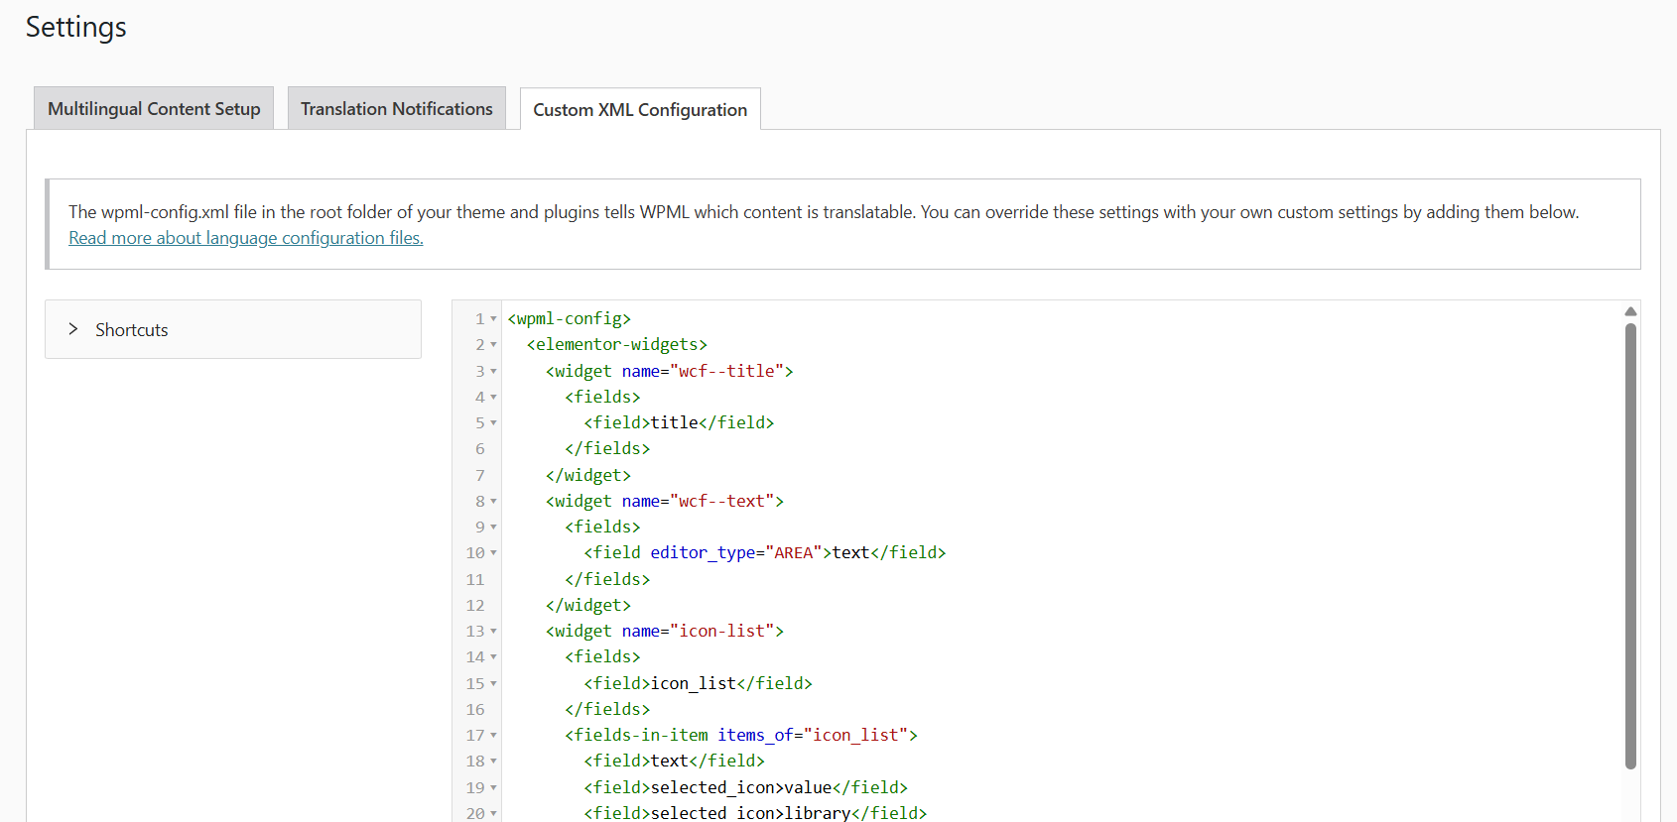
Task: Expand the Shortcuts panel
Action: 233,329
